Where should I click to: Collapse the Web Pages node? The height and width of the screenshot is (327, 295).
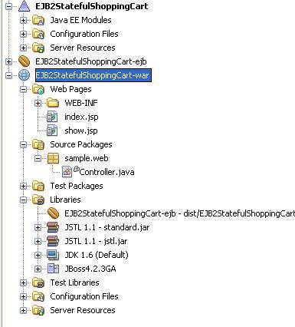point(23,89)
